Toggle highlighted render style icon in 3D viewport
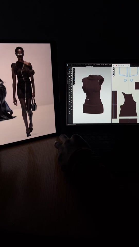Screen dimensions: 139x247 tap(74, 79)
